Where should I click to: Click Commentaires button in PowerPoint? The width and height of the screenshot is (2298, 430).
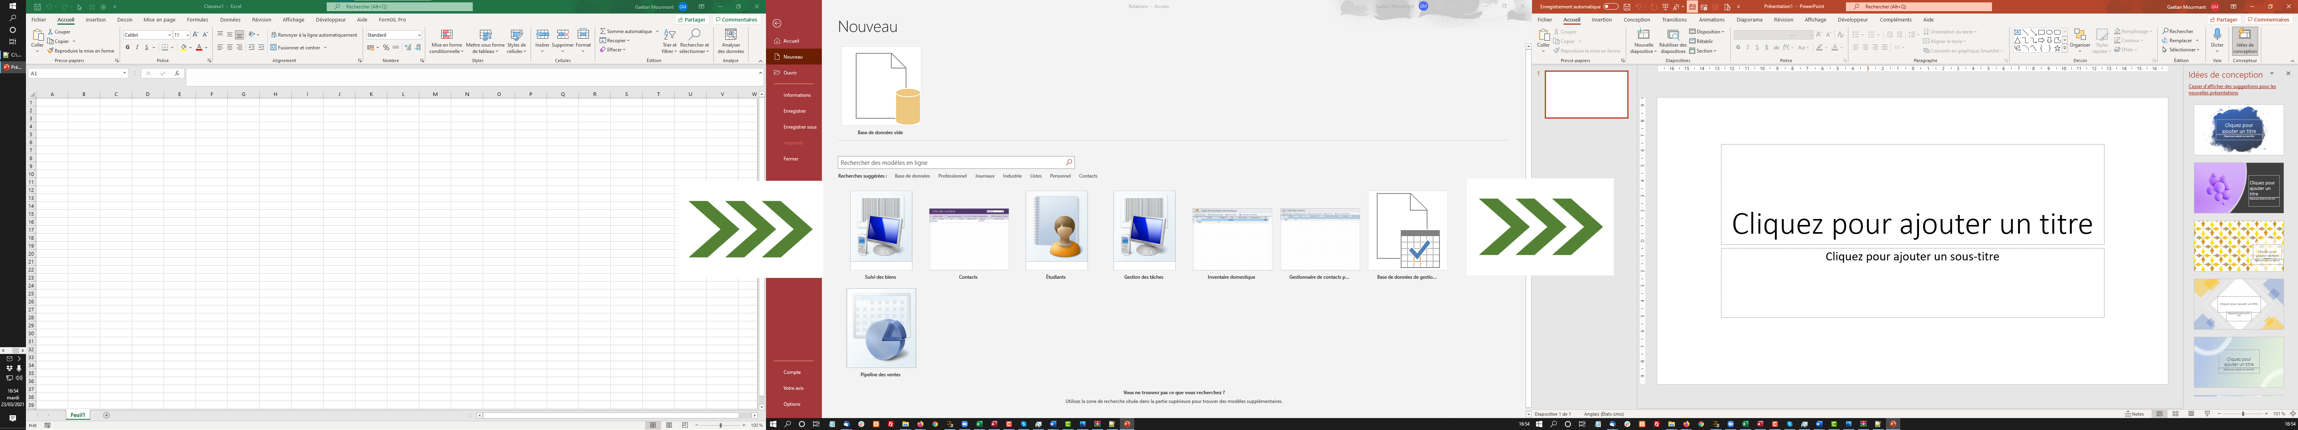tap(2268, 20)
